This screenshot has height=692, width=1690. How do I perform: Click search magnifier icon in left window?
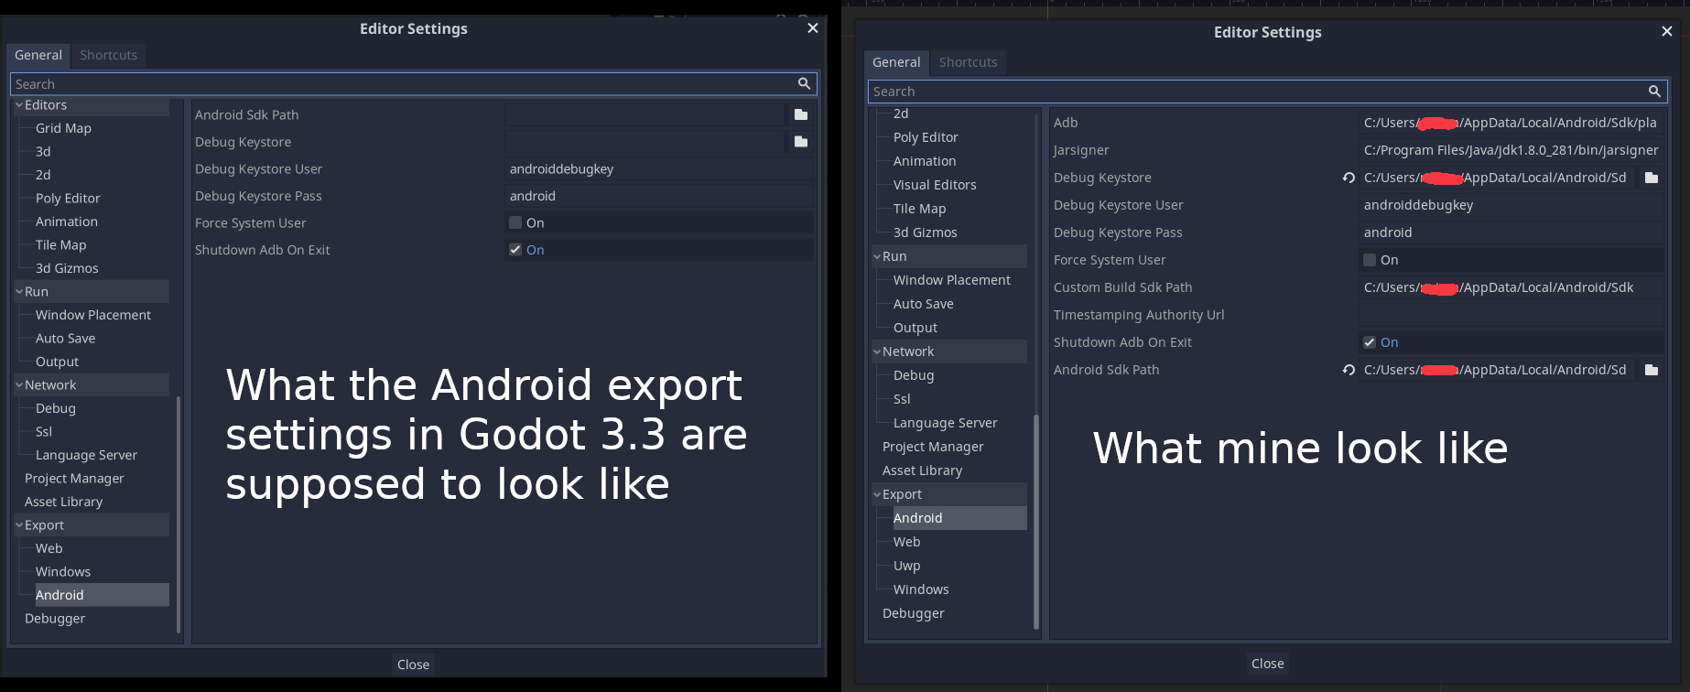click(x=804, y=83)
